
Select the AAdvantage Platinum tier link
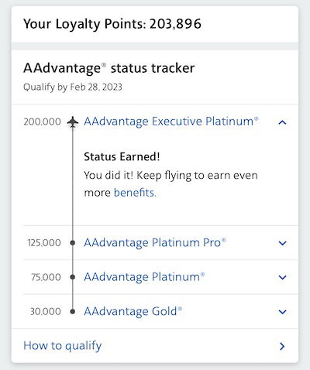[144, 277]
